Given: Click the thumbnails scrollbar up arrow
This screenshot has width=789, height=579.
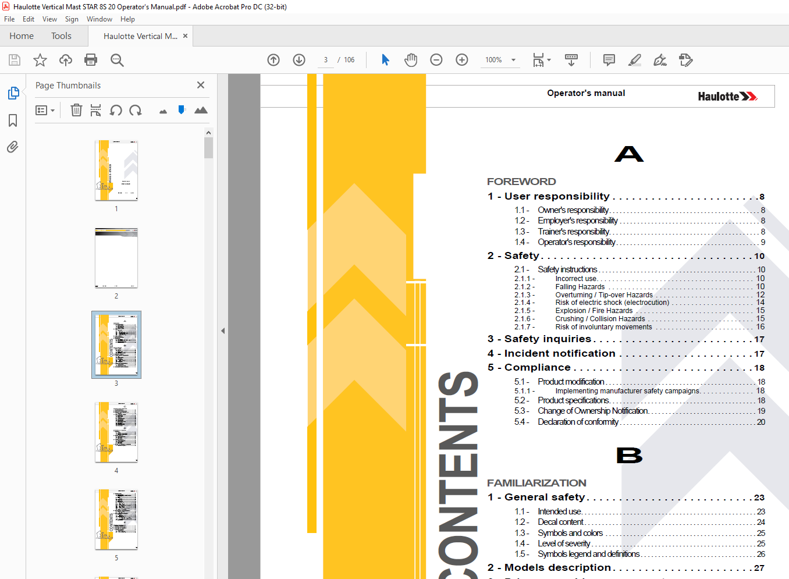Looking at the screenshot, I should pyautogui.click(x=208, y=133).
